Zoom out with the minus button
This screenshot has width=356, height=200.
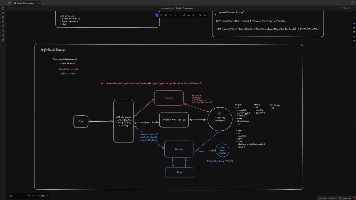point(38,196)
